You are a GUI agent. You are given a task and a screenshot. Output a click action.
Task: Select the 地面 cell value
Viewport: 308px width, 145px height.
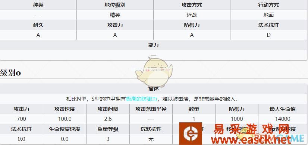tap(269, 15)
